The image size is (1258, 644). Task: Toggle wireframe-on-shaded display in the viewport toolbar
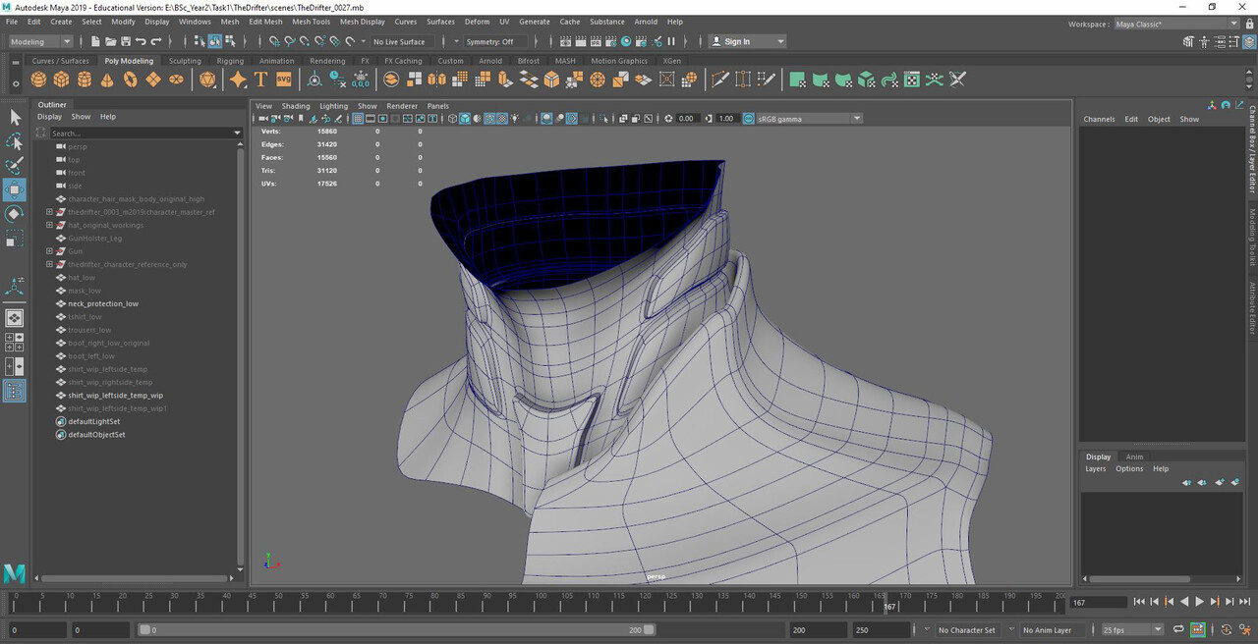(489, 118)
